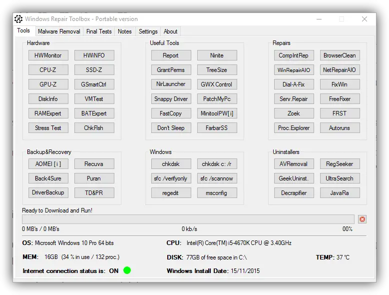Launch FreeFixer
The height and width of the screenshot is (295, 389).
point(340,99)
